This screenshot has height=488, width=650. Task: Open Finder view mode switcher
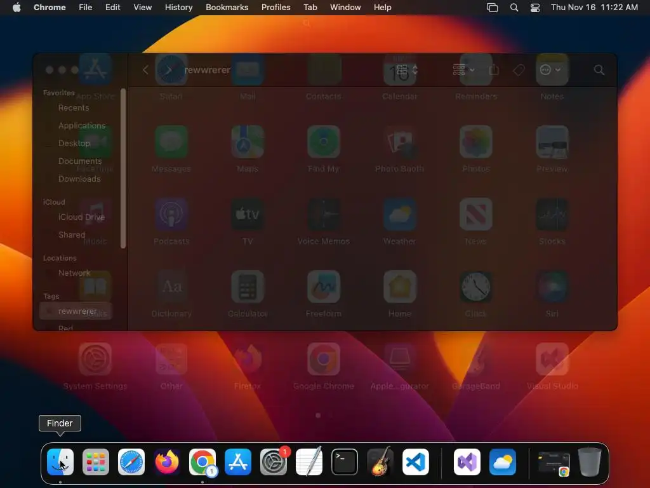pyautogui.click(x=407, y=70)
